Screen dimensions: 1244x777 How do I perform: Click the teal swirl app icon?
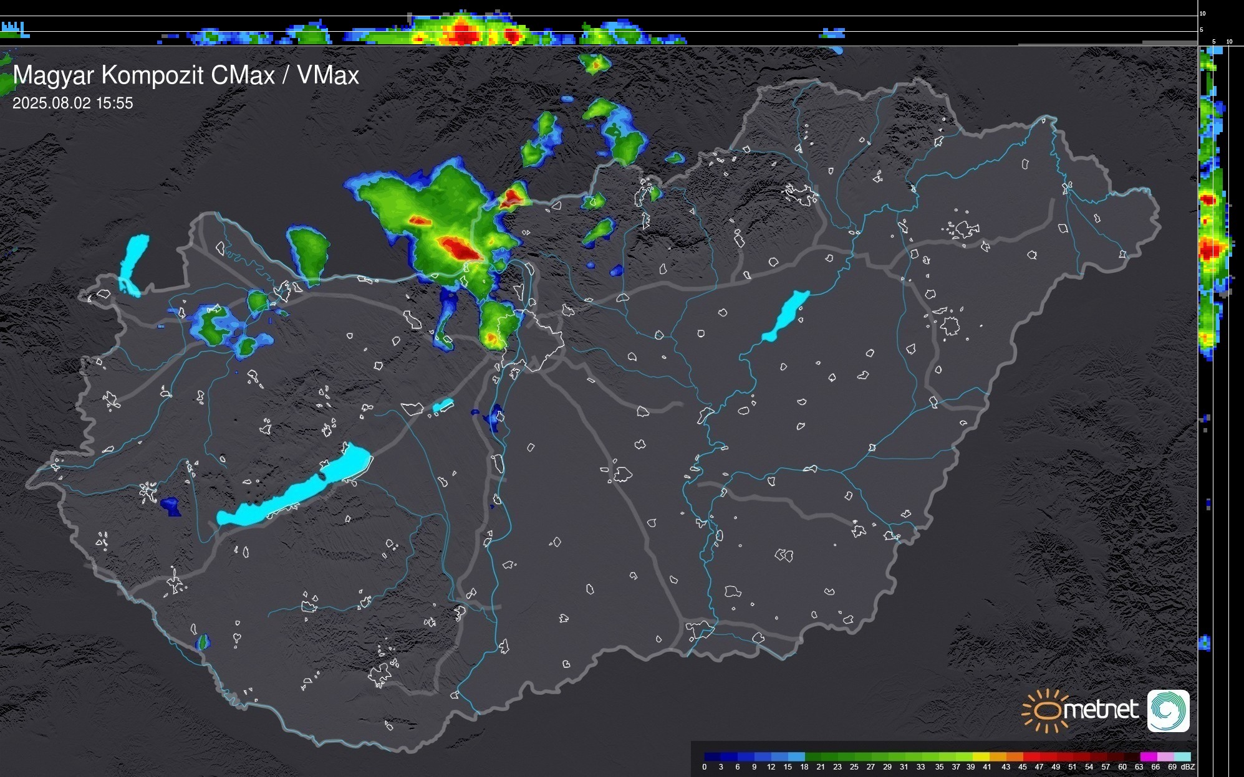1168,710
